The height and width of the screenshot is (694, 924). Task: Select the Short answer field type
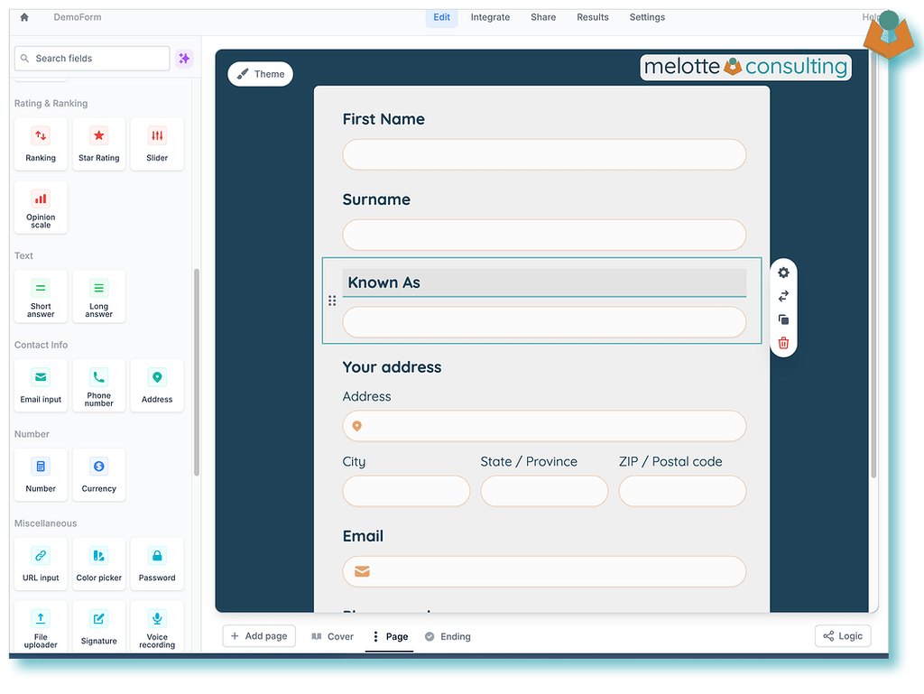pyautogui.click(x=41, y=296)
